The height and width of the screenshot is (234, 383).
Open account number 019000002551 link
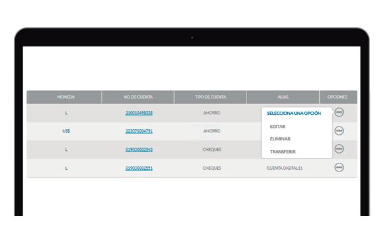click(x=139, y=168)
